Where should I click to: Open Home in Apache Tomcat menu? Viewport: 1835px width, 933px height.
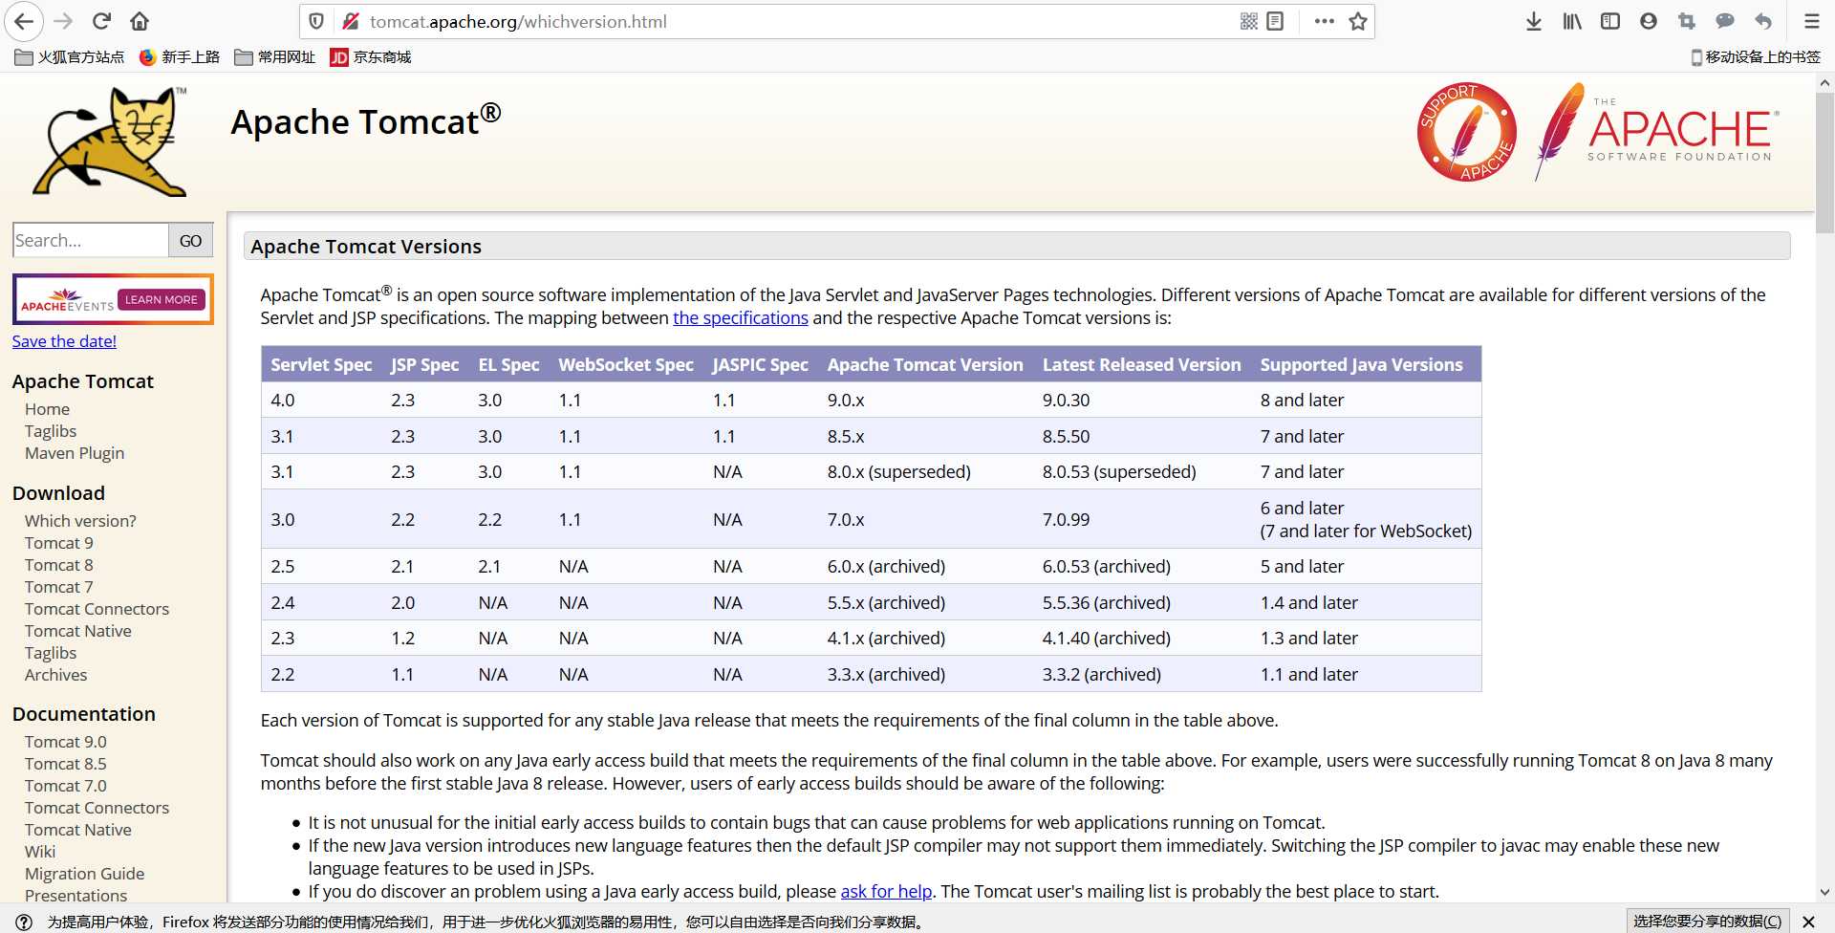click(47, 409)
